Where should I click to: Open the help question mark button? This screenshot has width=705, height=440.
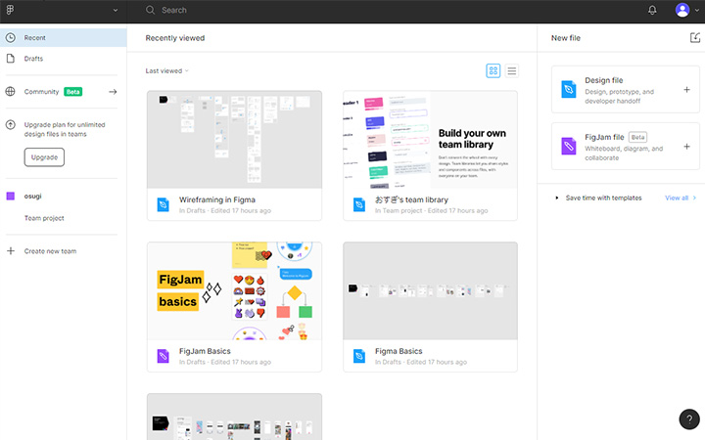click(688, 418)
